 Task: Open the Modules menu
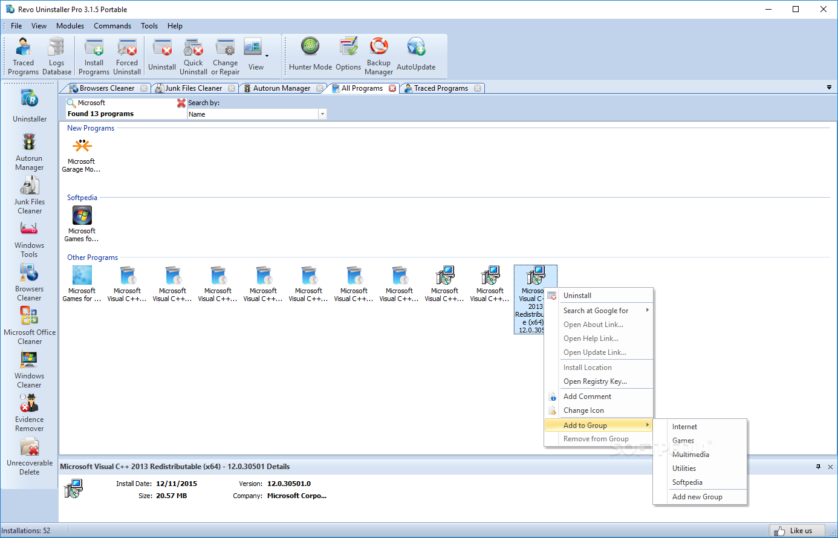pos(70,26)
